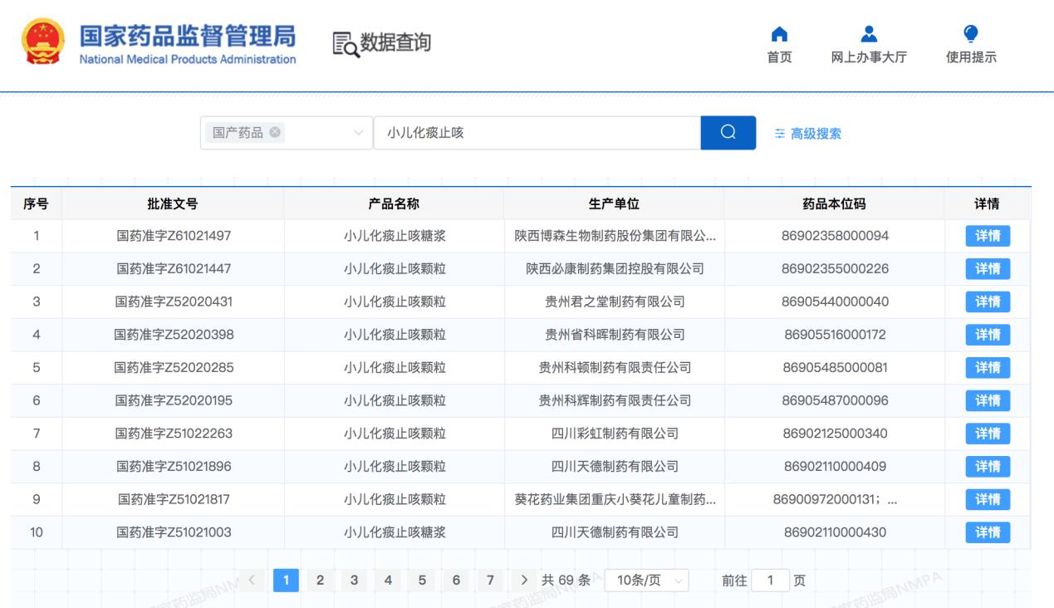Select page 7 in pagination
The height and width of the screenshot is (608, 1054).
[x=490, y=580]
